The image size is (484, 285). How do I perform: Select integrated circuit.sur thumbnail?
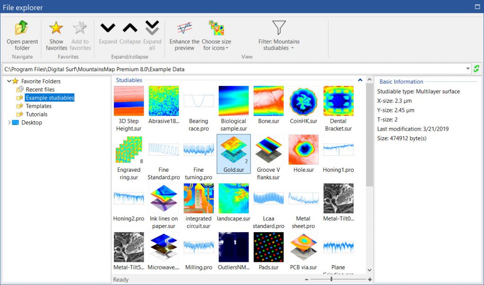[199, 198]
